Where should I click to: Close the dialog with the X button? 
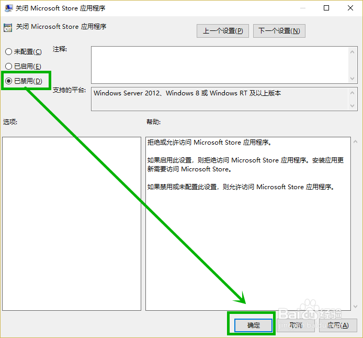click(x=350, y=8)
